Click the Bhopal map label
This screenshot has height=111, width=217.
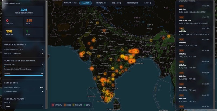pos(106,52)
